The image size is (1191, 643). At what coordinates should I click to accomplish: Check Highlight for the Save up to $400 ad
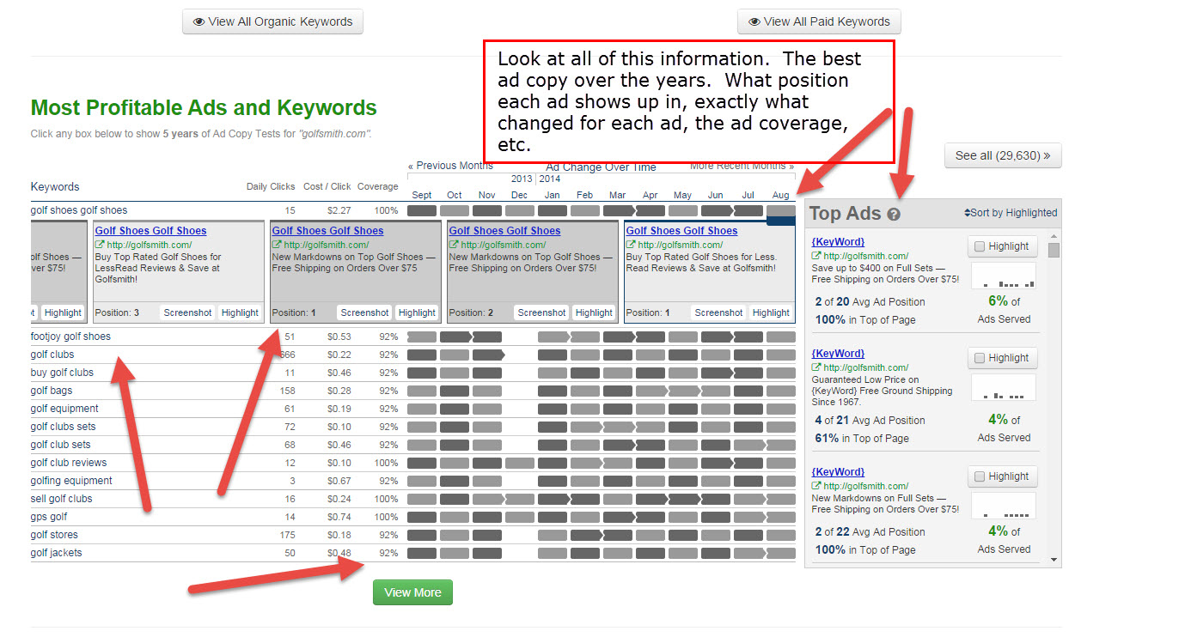(x=980, y=246)
